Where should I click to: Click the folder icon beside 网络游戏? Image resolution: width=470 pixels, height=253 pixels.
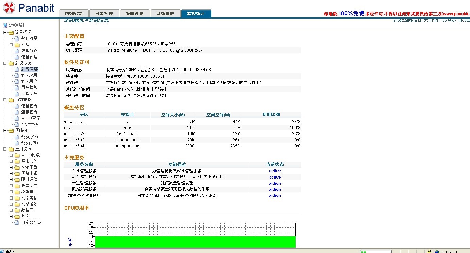17,204
